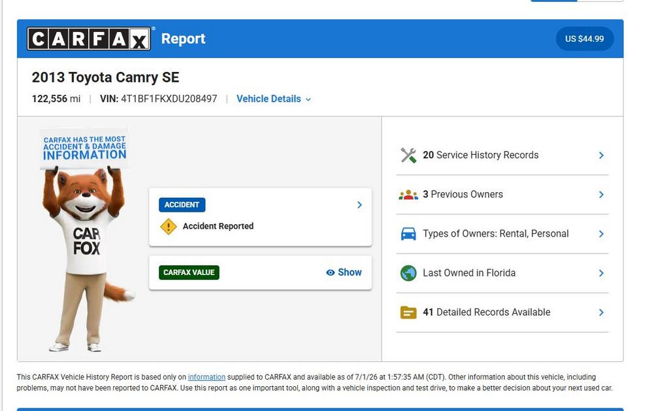Click the wrench service history icon
This screenshot has width=669, height=411.
pyautogui.click(x=408, y=156)
